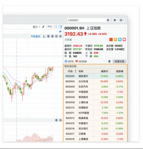Image resolution: width=143 pixels, height=149 pixels.
Task: Open the 前复权 adjustment dropdown
Action: [36, 37]
